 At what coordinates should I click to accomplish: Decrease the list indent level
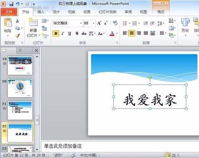coord(146,23)
